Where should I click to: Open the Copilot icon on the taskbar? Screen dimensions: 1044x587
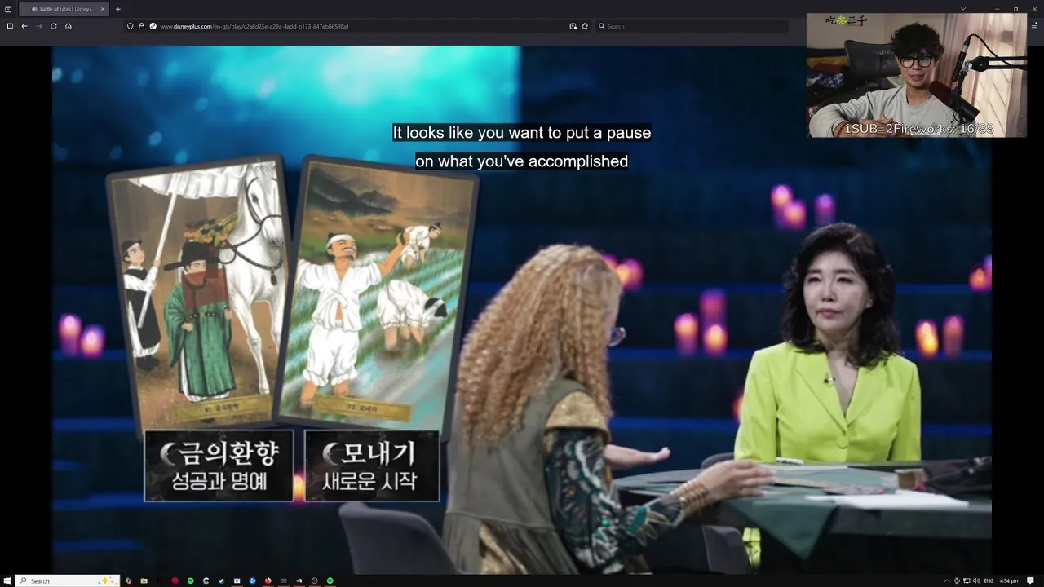[128, 580]
